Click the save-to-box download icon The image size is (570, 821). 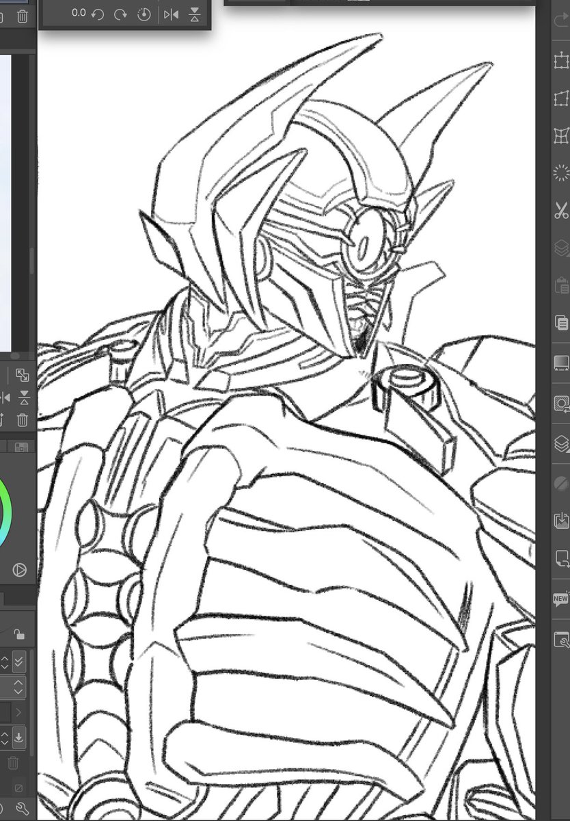561,521
